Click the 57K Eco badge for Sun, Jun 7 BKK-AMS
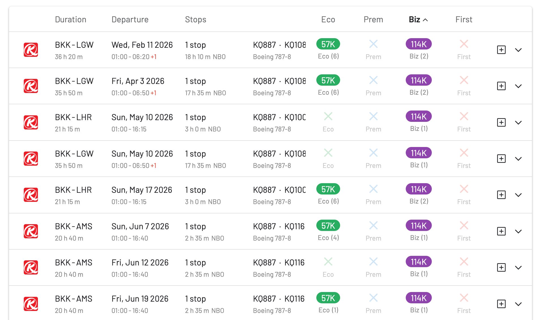Viewport: 541px width, 320px height. click(x=328, y=226)
